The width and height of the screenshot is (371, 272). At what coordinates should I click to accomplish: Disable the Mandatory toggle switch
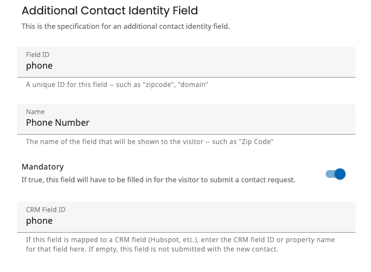(x=335, y=174)
